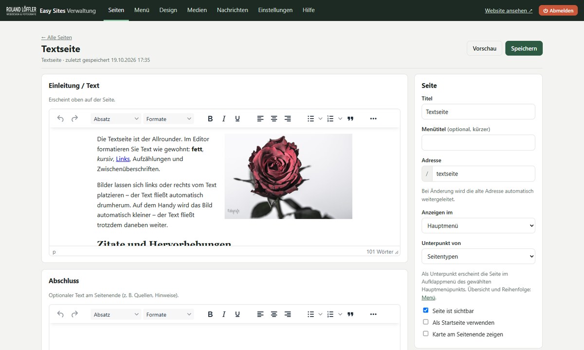Insert numbered list in Abschluss editor

[x=330, y=315]
